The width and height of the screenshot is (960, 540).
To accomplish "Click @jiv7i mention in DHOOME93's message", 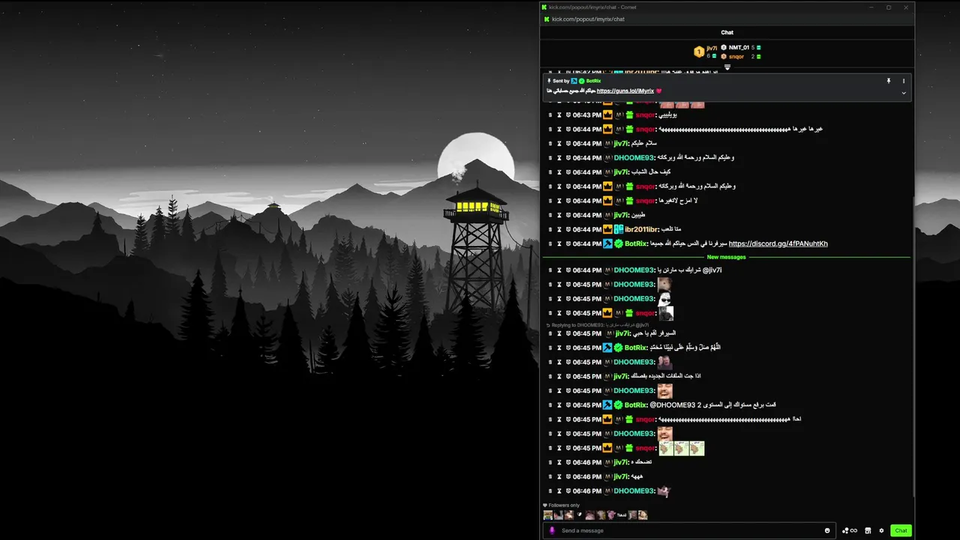I will pos(712,270).
